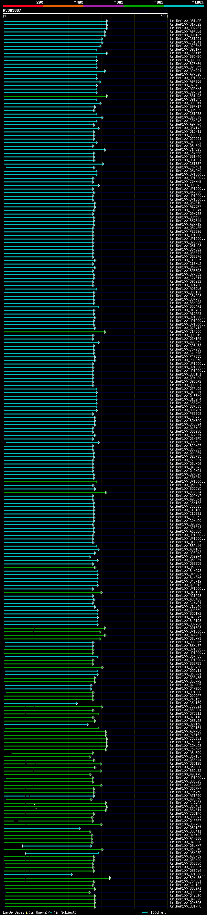
Task: Click the short cyan bar for UniRef100_C6JT69
Action: (x=41, y=703)
